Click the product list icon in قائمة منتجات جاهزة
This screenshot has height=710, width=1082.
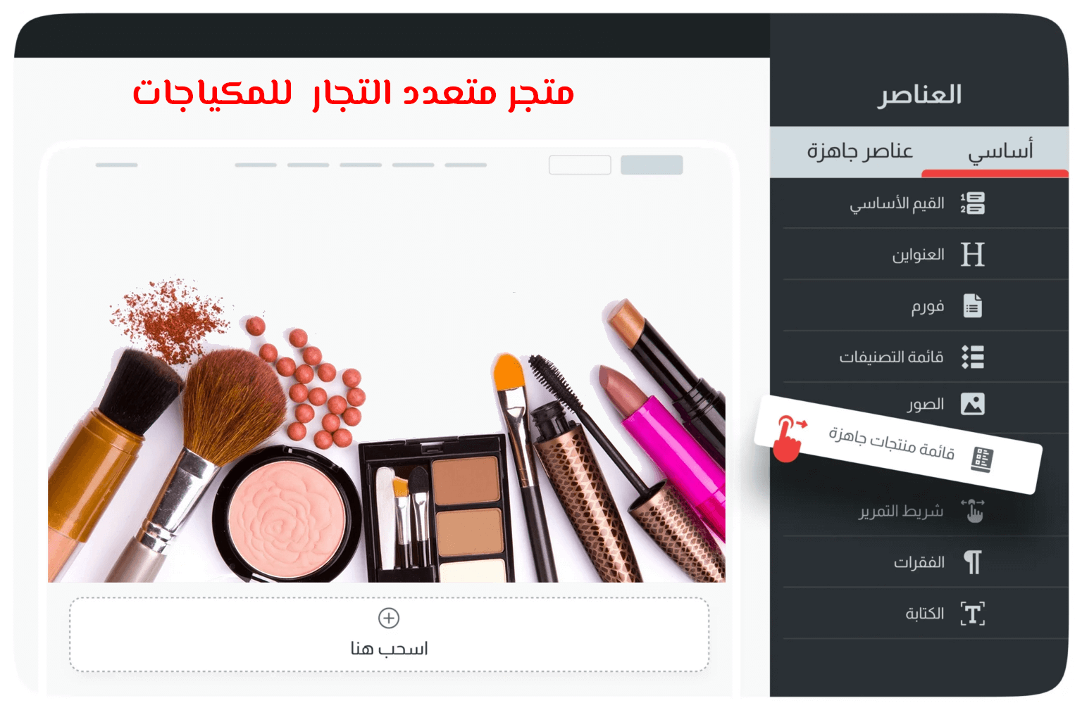point(981,459)
